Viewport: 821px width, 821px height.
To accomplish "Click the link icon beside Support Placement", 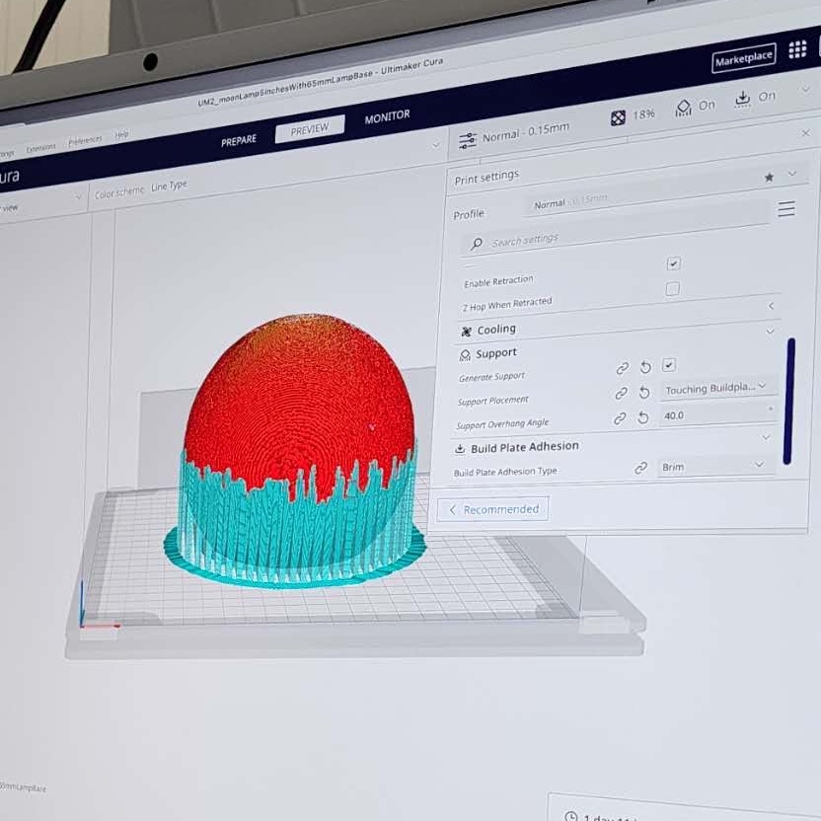I will click(x=623, y=393).
